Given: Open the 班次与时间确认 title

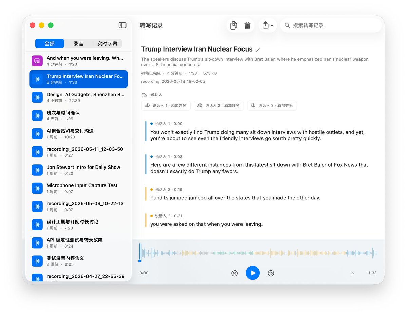Looking at the screenshot, I should click(x=63, y=113).
